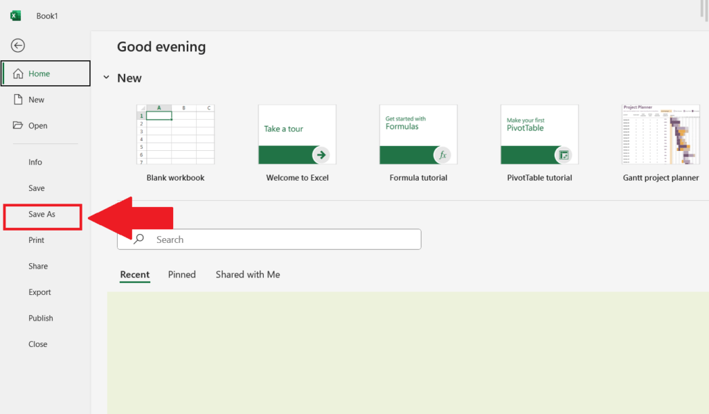Open the Print menu item

(35, 240)
